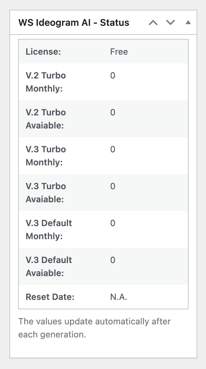Click the V.3 Default Monthly label
This screenshot has width=206, height=369.
click(x=49, y=229)
